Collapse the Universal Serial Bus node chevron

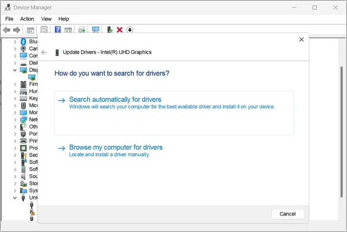15,198
